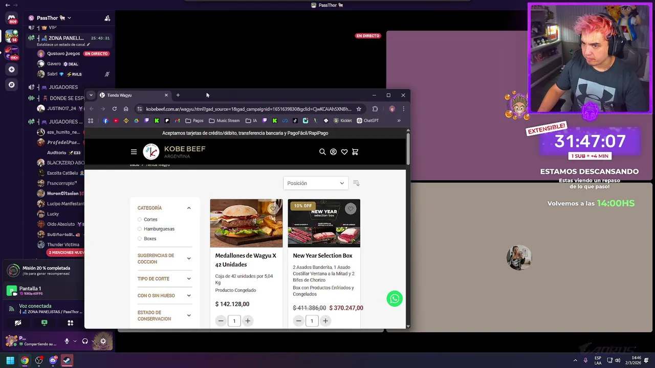The height and width of the screenshot is (368, 655).
Task: Decrease quantity of New Year Selection Box
Action: point(299,321)
